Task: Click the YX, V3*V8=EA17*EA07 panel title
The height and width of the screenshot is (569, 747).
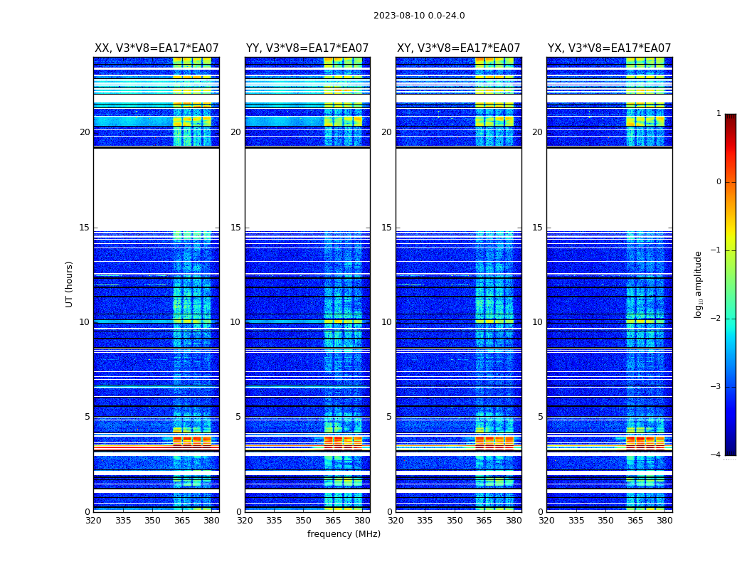Action: click(x=609, y=48)
